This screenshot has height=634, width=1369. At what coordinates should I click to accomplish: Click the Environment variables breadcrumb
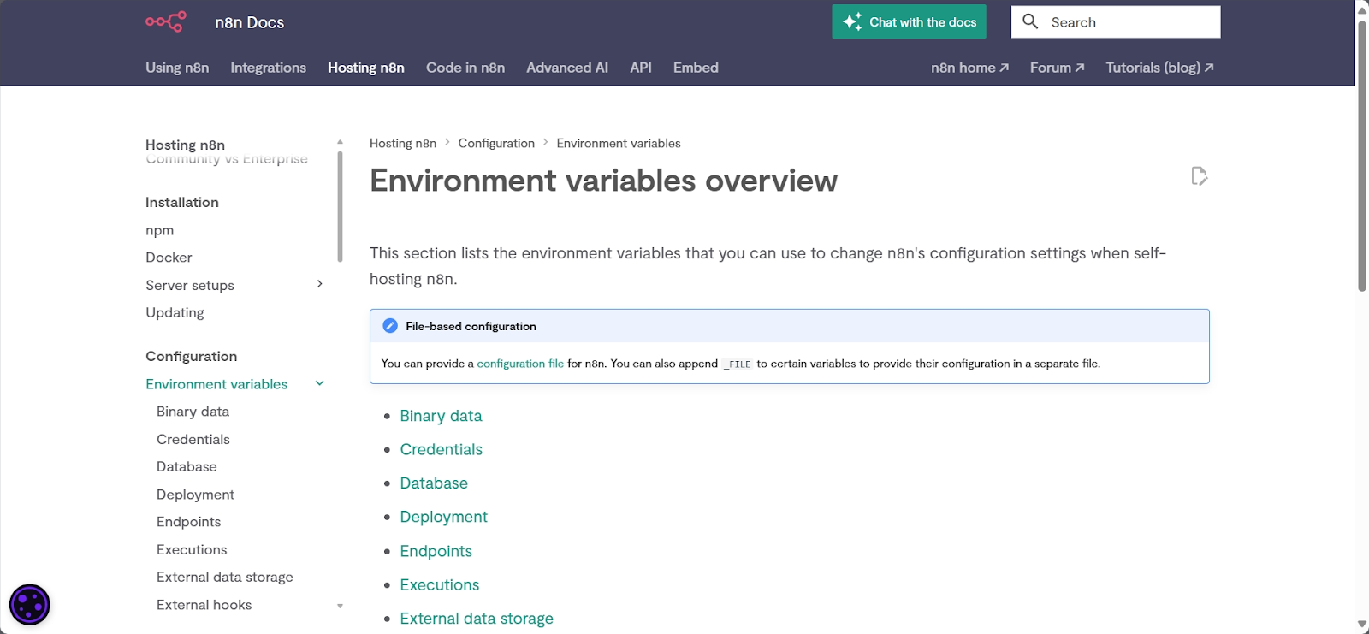tap(619, 143)
